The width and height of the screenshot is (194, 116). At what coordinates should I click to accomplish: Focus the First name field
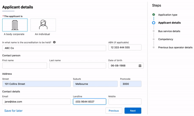pos(25,65)
